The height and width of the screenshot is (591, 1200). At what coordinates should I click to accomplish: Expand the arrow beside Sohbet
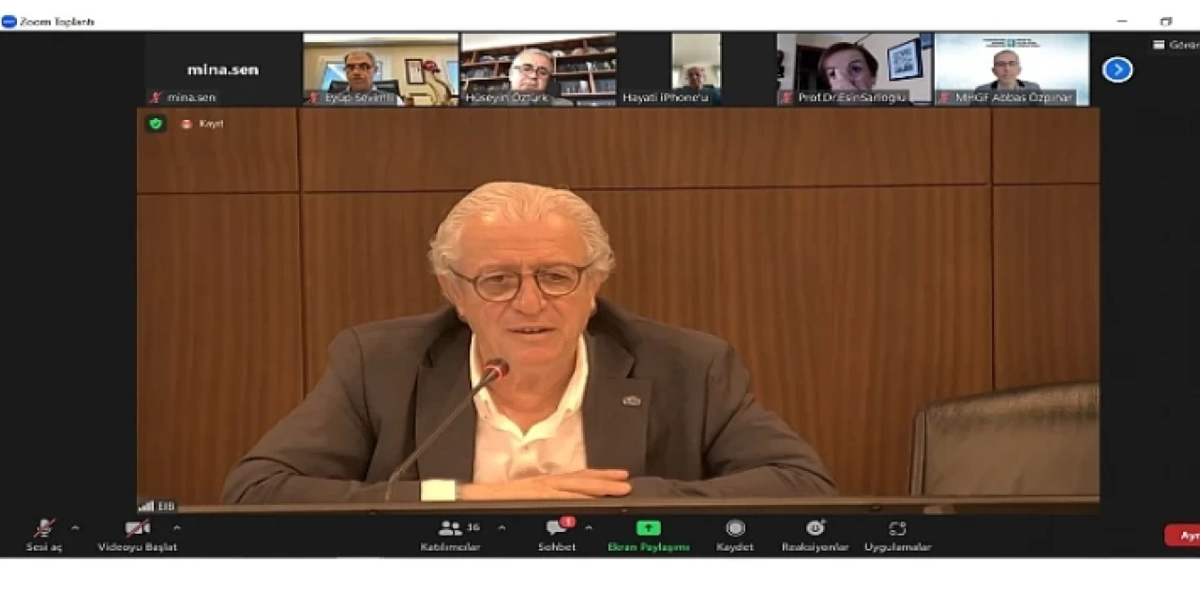pos(588,528)
